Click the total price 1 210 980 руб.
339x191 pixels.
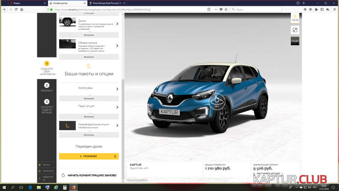217,168
